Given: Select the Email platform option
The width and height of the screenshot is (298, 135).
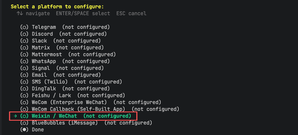Looking at the screenshot, I should [x=60, y=75].
